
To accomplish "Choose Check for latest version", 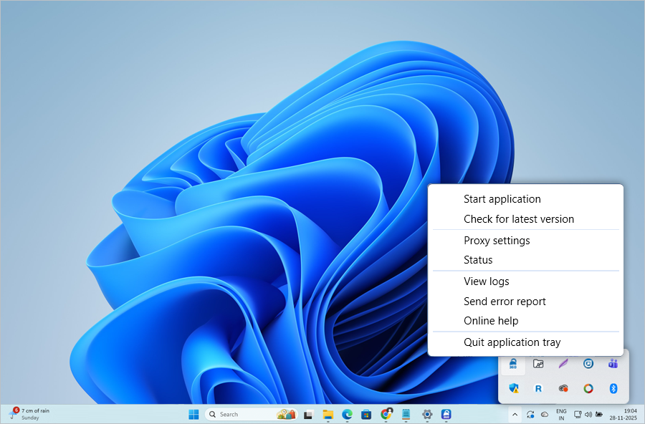I will click(518, 219).
